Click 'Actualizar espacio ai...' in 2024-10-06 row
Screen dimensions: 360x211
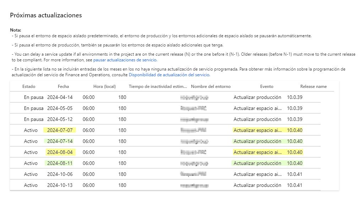coord(258,174)
